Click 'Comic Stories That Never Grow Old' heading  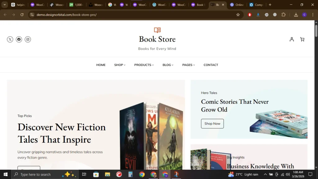click(x=235, y=106)
